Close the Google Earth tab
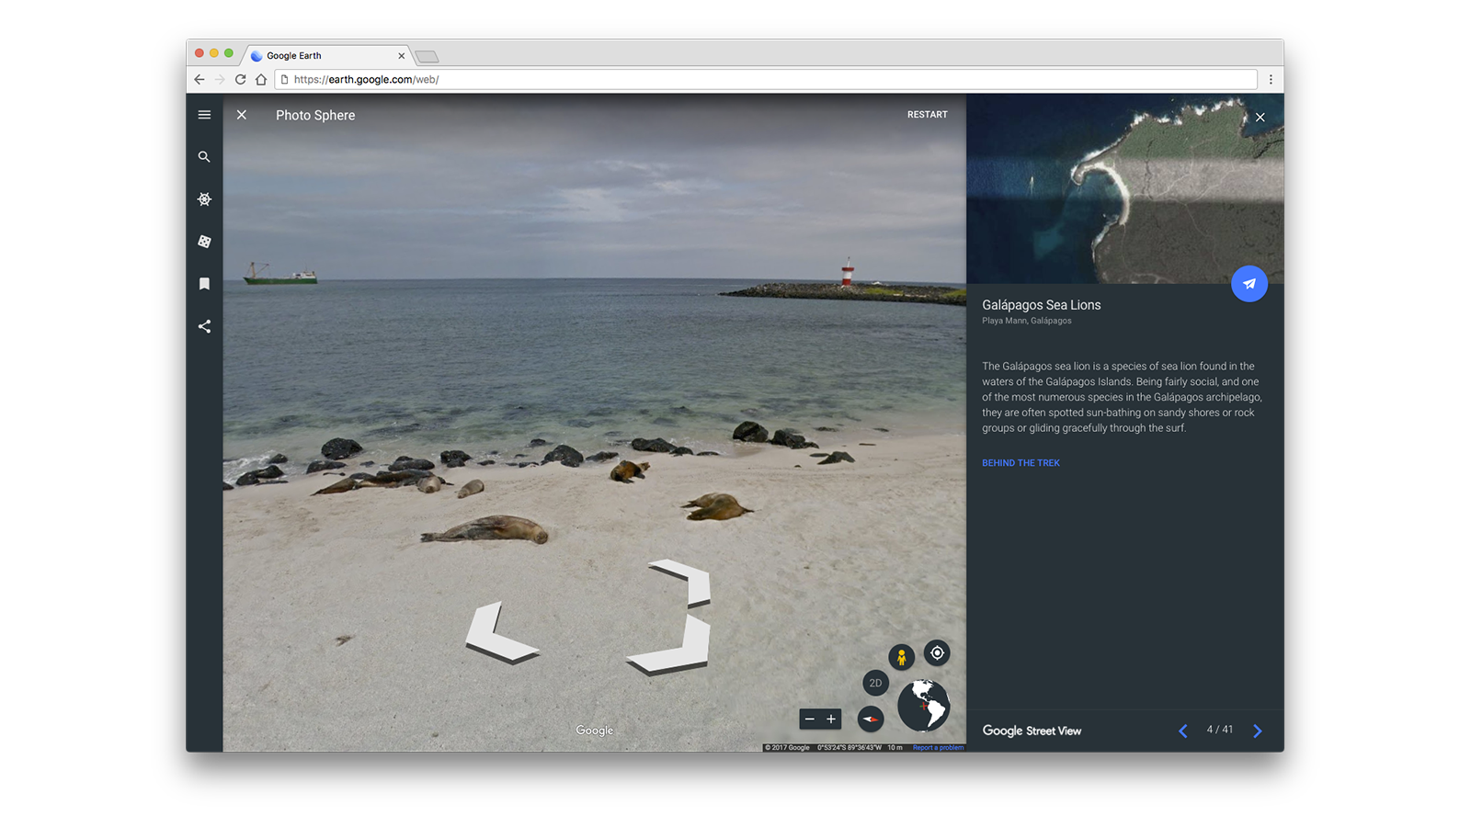This screenshot has height=827, width=1471. [401, 56]
